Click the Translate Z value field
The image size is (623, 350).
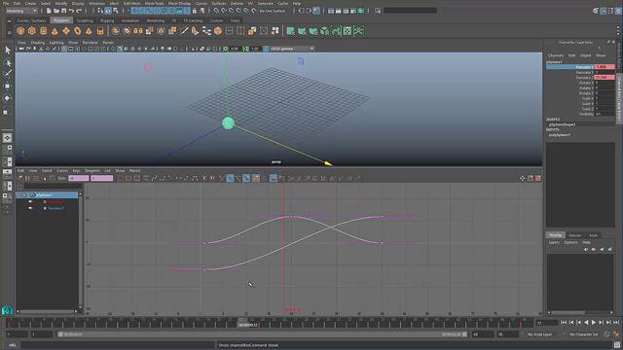[x=605, y=78]
